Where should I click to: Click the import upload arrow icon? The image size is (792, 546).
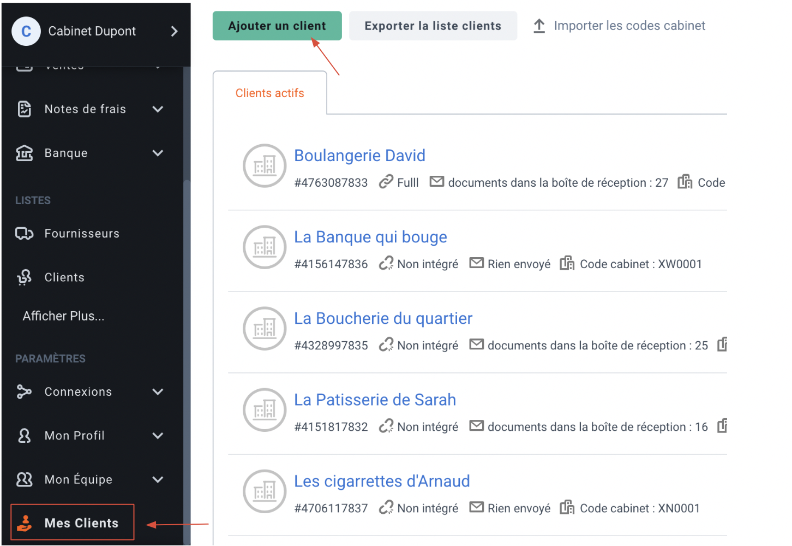pos(539,26)
